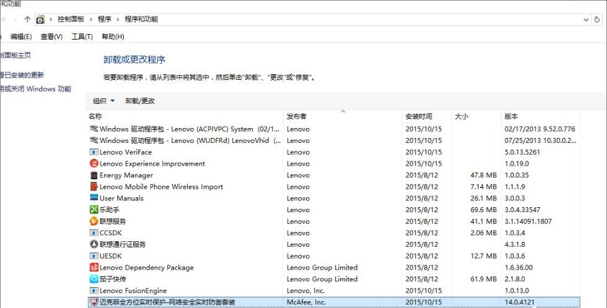Image resolution: width=607 pixels, height=308 pixels.
Task: Expand the chevron after 控制面板 breadcrumb
Action: pos(91,19)
